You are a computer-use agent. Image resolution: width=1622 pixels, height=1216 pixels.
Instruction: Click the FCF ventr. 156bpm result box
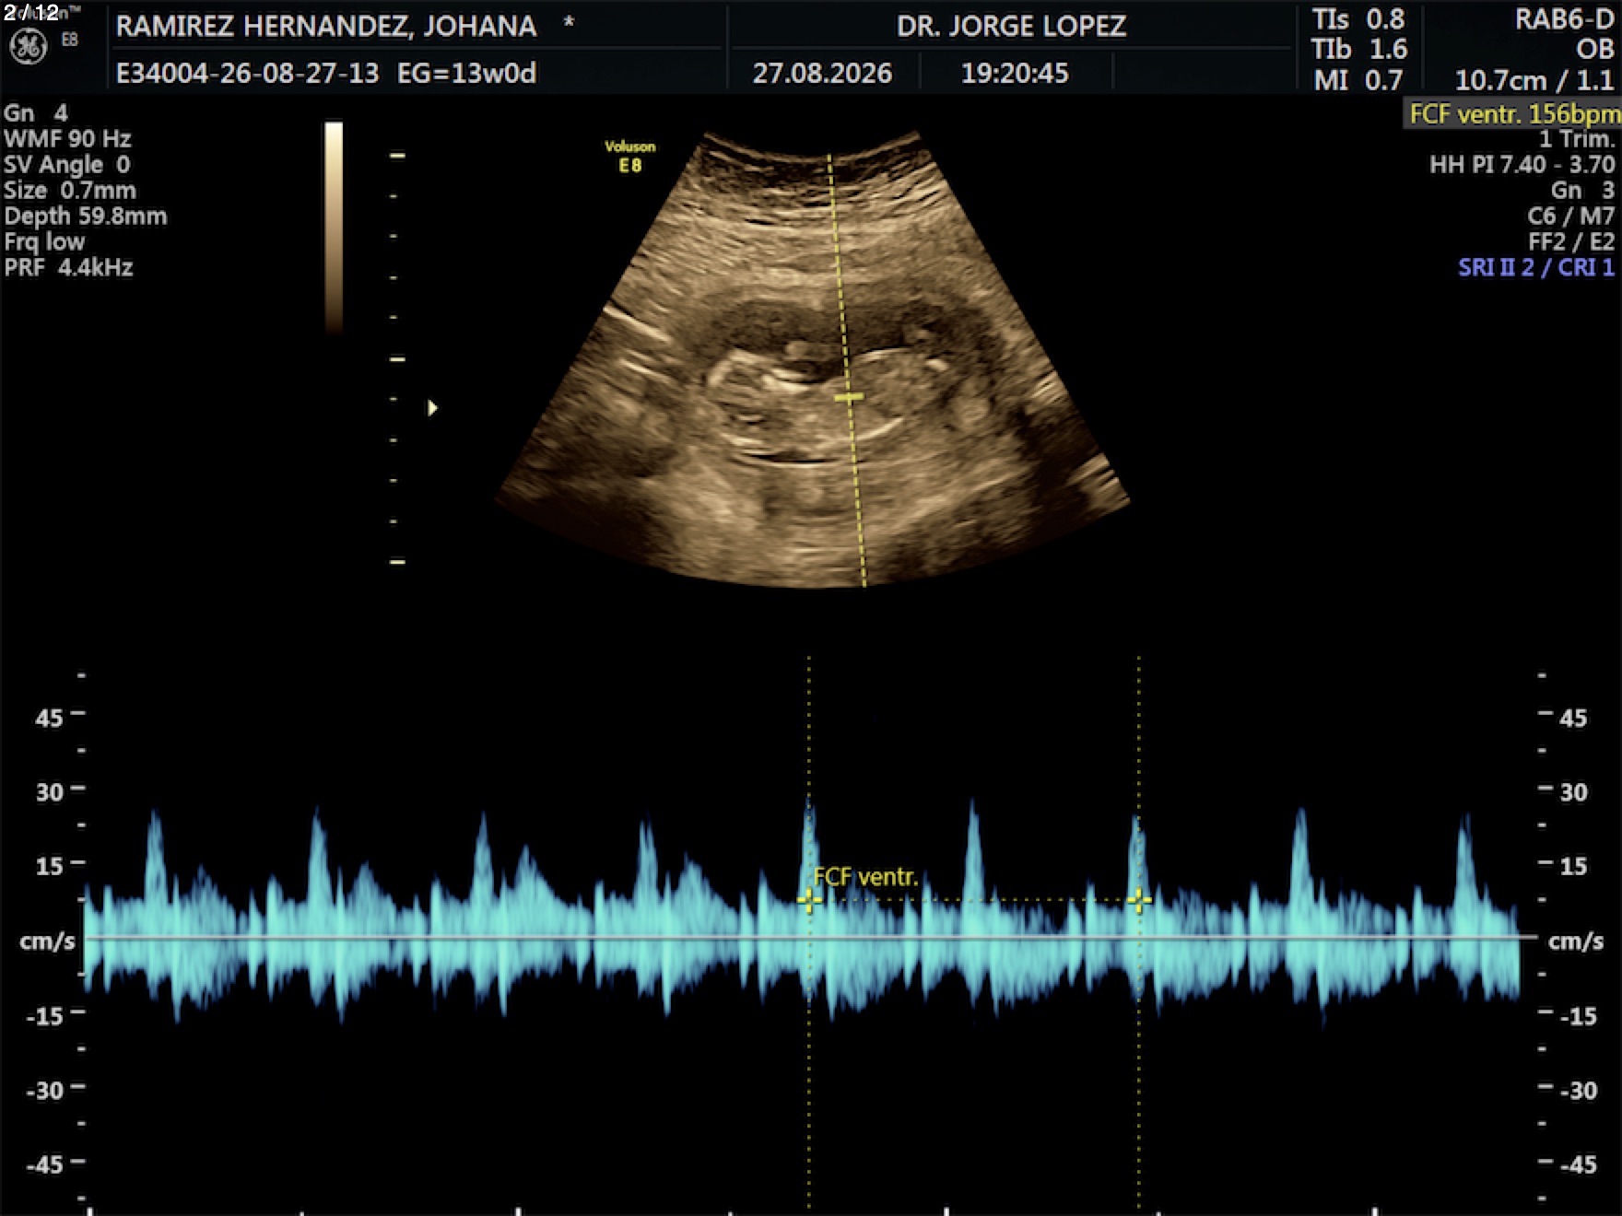point(1512,113)
